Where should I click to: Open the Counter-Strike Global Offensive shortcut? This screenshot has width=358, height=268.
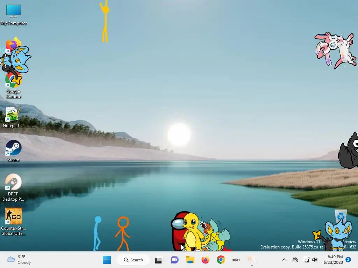[x=14, y=222]
